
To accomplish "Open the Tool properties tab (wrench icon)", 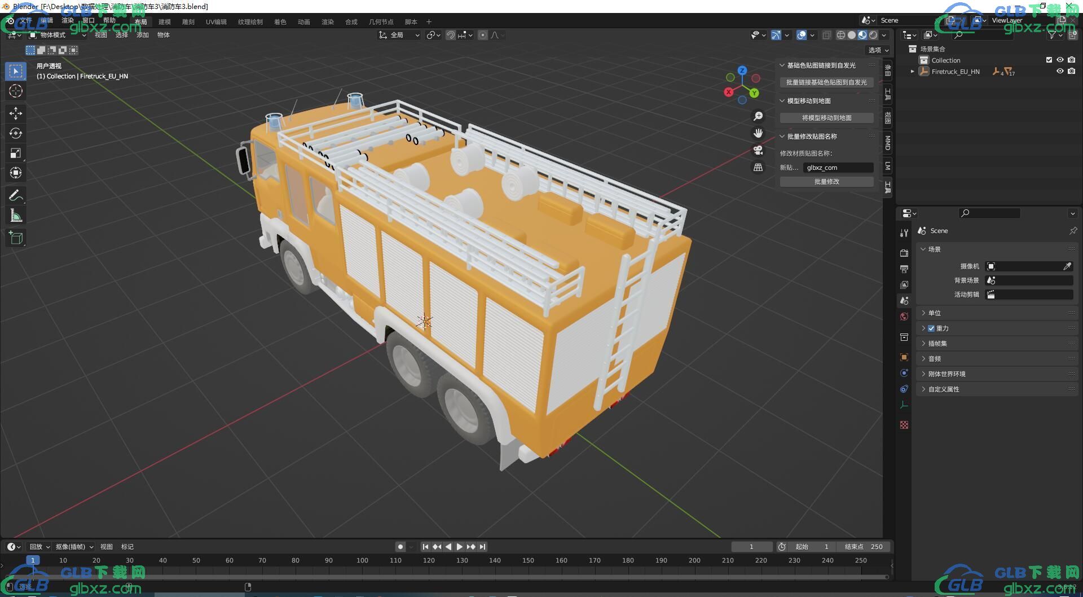I will coord(904,233).
